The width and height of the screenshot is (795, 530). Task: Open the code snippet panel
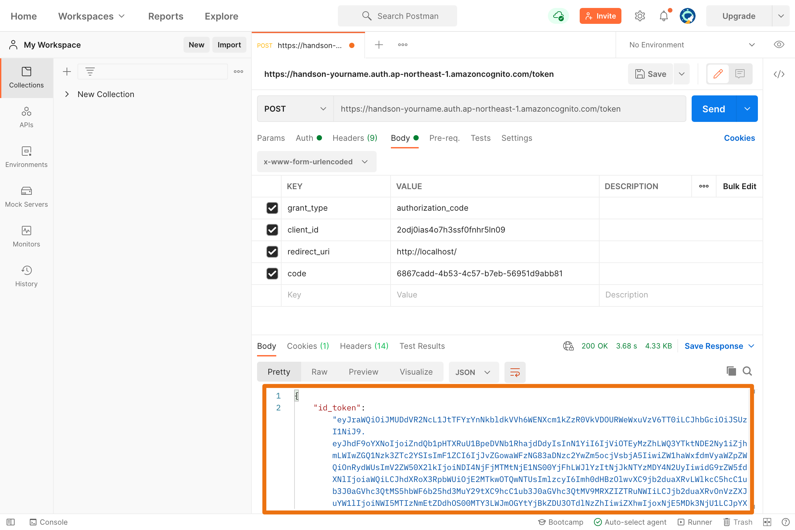(779, 74)
